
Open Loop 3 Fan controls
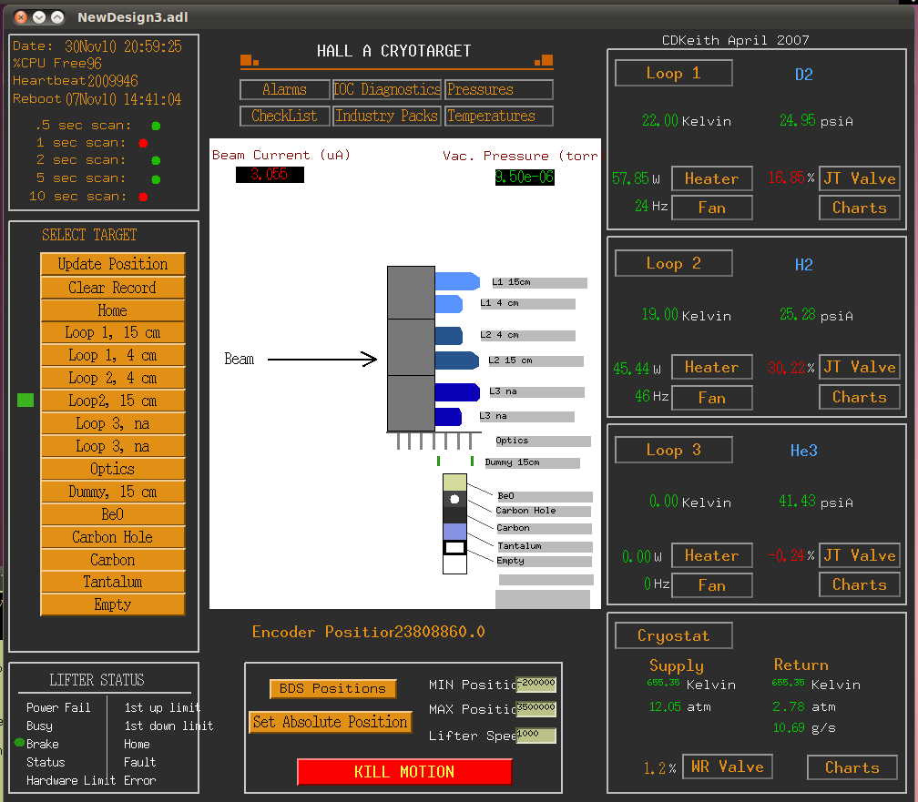[712, 585]
